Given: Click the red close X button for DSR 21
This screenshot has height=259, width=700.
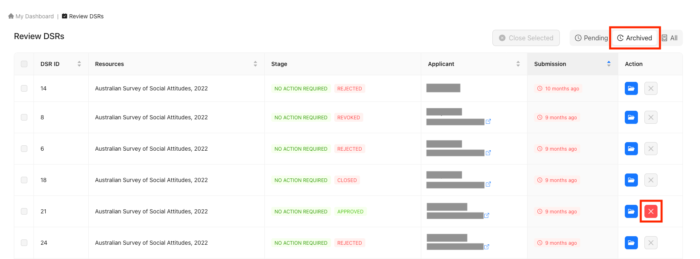Looking at the screenshot, I should (x=651, y=211).
